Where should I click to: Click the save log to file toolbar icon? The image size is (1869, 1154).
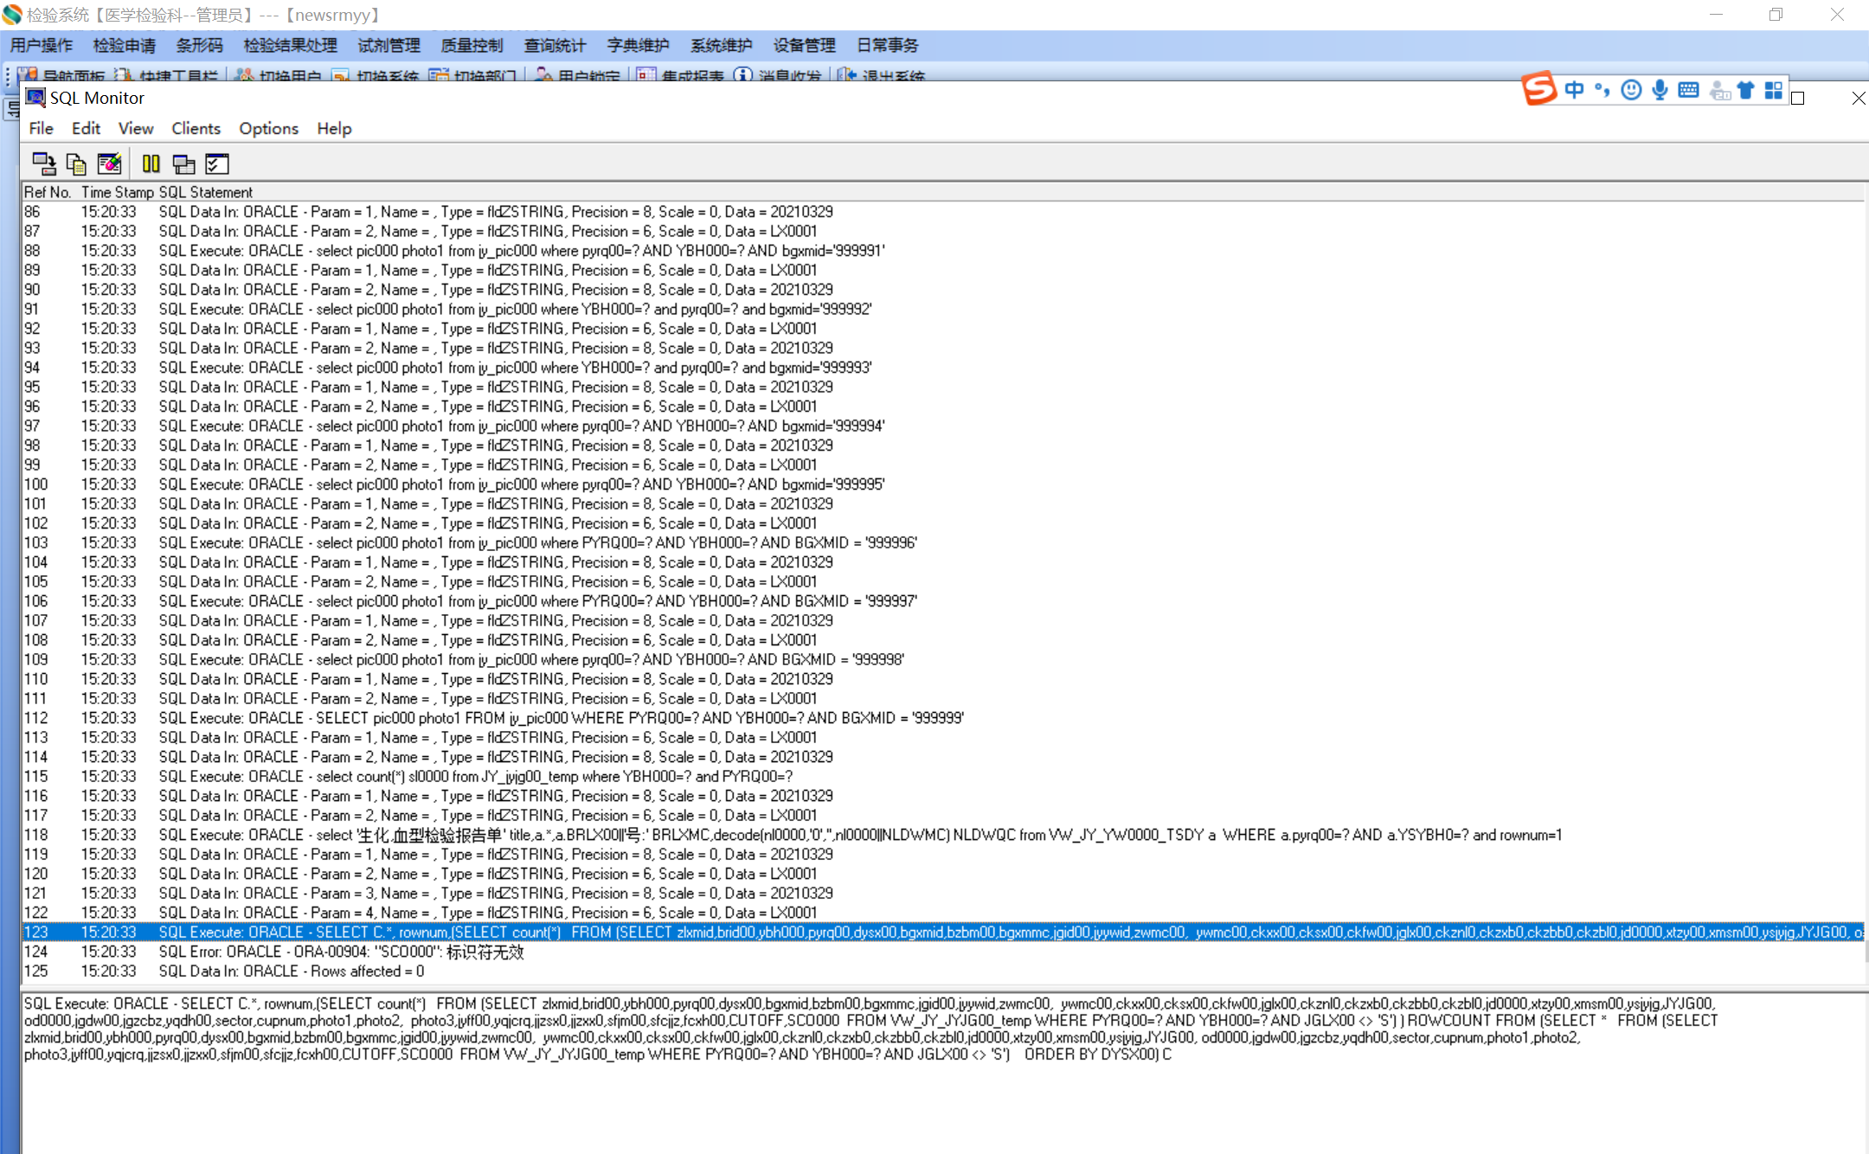[43, 163]
